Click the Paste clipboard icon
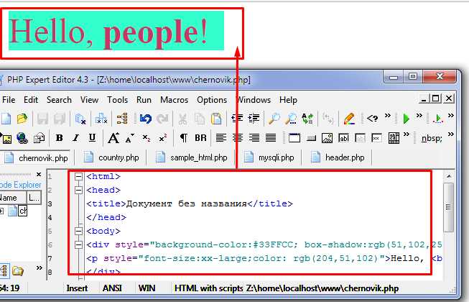This screenshot has width=469, height=302. point(216,119)
